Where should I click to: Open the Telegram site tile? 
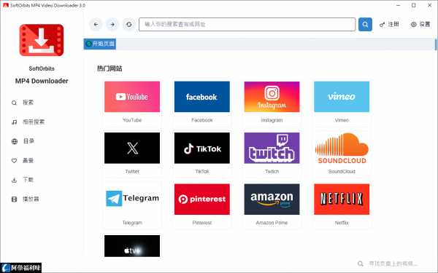pyautogui.click(x=132, y=205)
